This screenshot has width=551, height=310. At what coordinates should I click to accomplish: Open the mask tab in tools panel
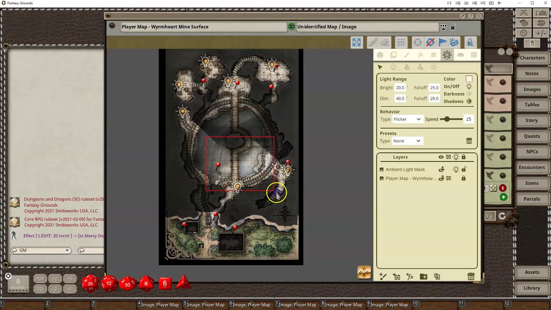460,55
